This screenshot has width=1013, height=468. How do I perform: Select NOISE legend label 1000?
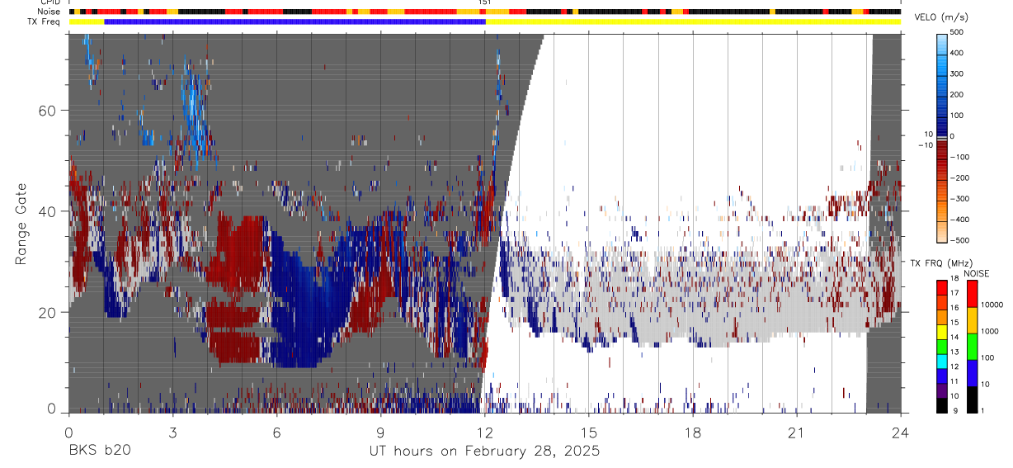coord(991,331)
